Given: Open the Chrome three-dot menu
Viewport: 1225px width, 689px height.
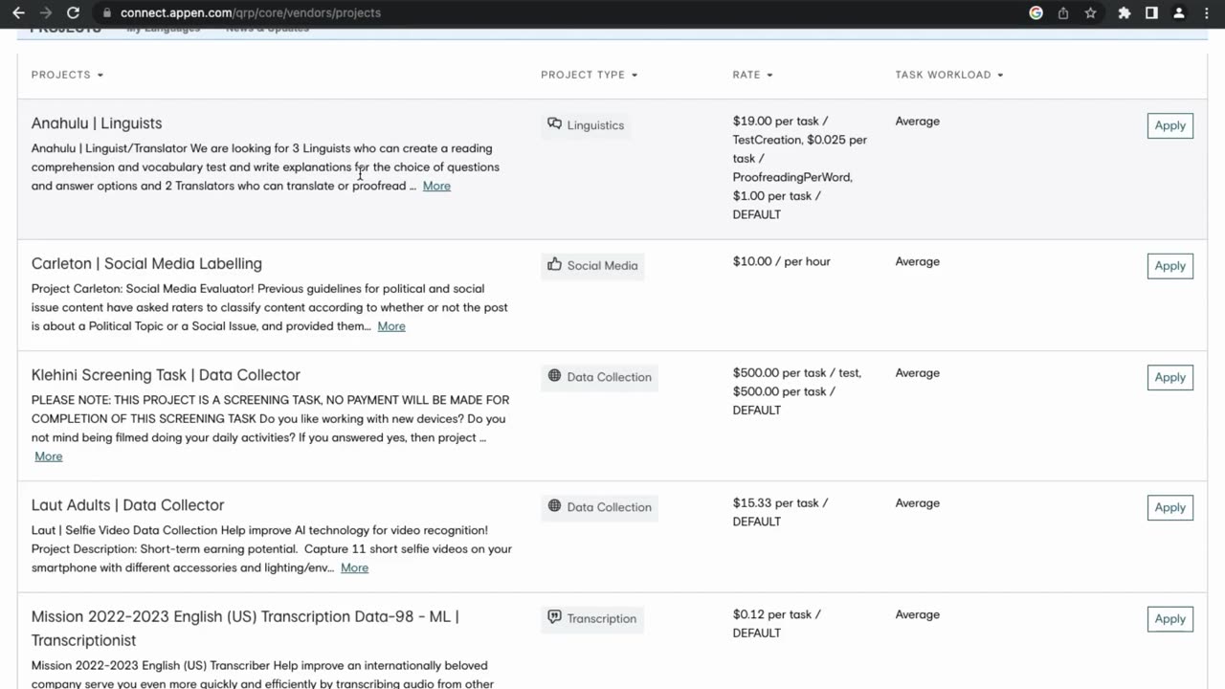Looking at the screenshot, I should [1206, 13].
